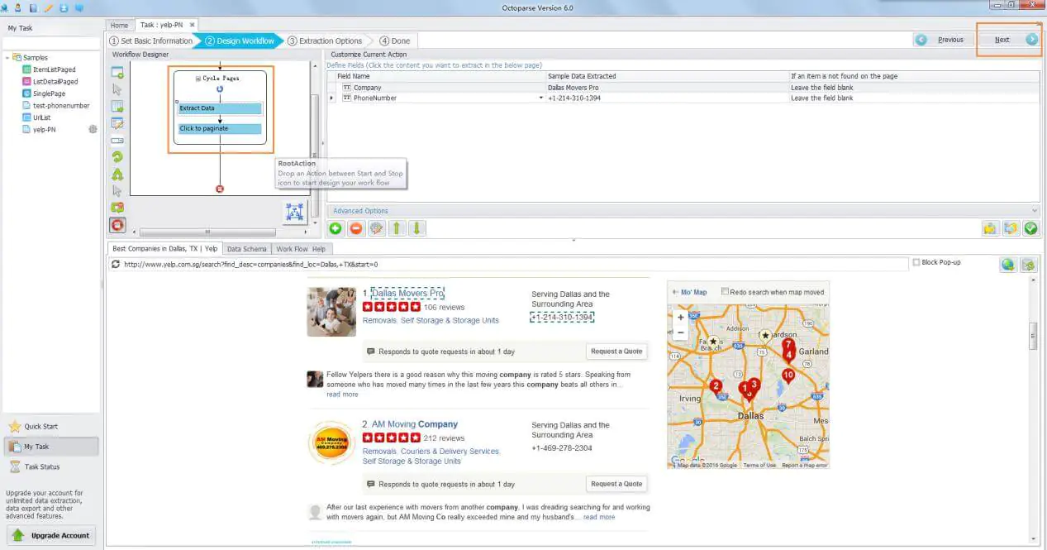The height and width of the screenshot is (550, 1047).
Task: Click the workflow designer horizontal scrollbar
Action: (206, 232)
